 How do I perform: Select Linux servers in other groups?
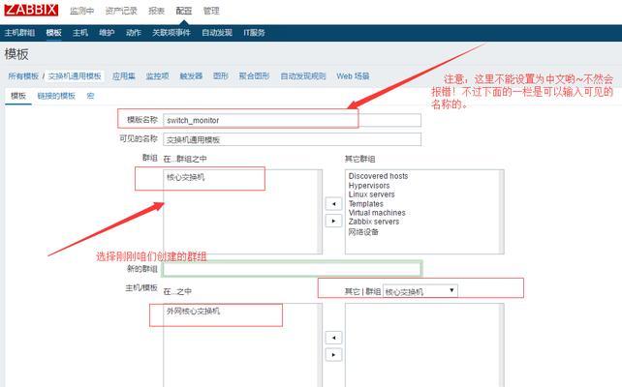(371, 194)
